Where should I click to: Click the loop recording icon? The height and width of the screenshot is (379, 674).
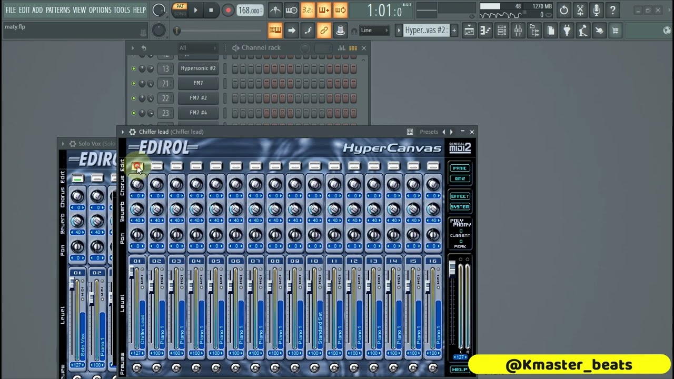[340, 10]
